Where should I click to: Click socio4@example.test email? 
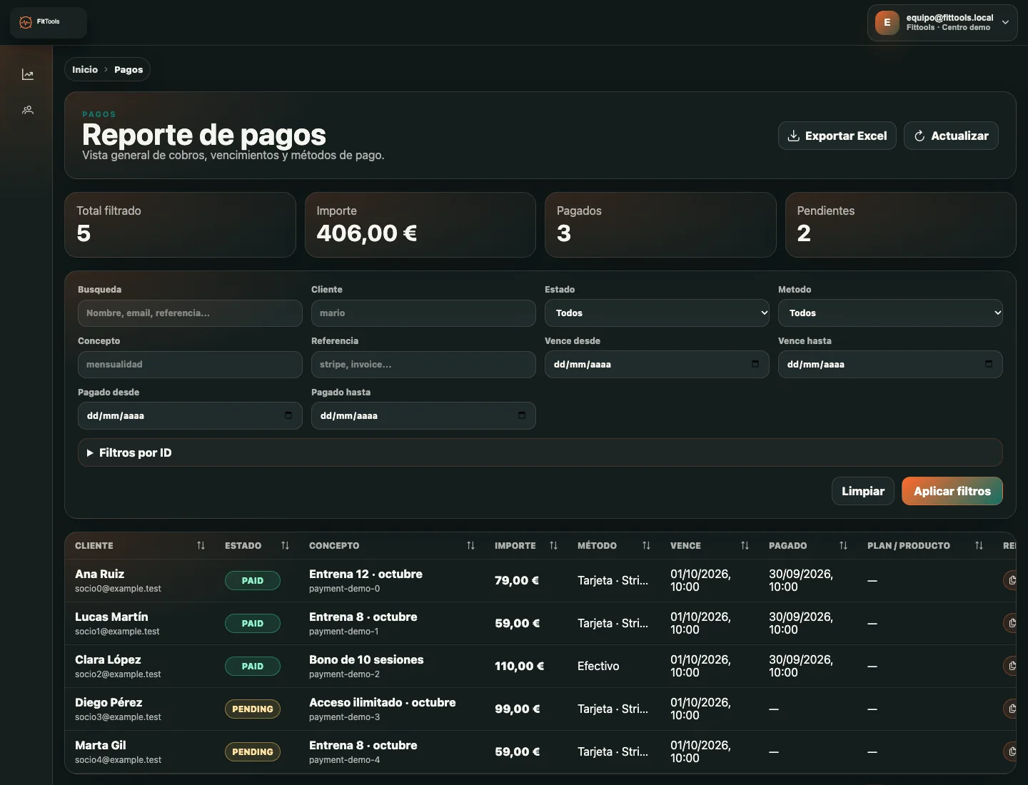click(x=118, y=760)
